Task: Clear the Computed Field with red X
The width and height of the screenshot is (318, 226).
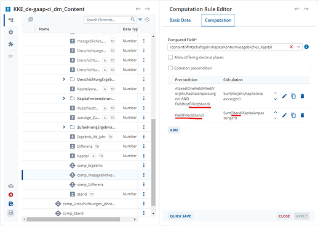Action: point(291,47)
